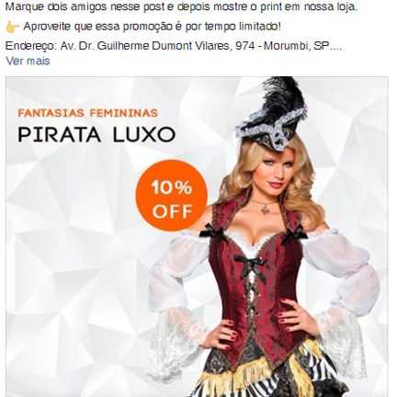Expand the post with Ver mais
Viewport: 397px width, 397px height.
tap(28, 61)
